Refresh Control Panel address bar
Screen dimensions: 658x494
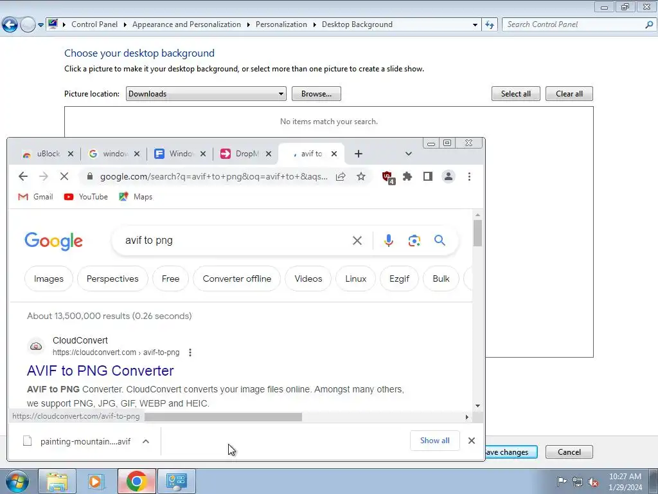pos(489,25)
